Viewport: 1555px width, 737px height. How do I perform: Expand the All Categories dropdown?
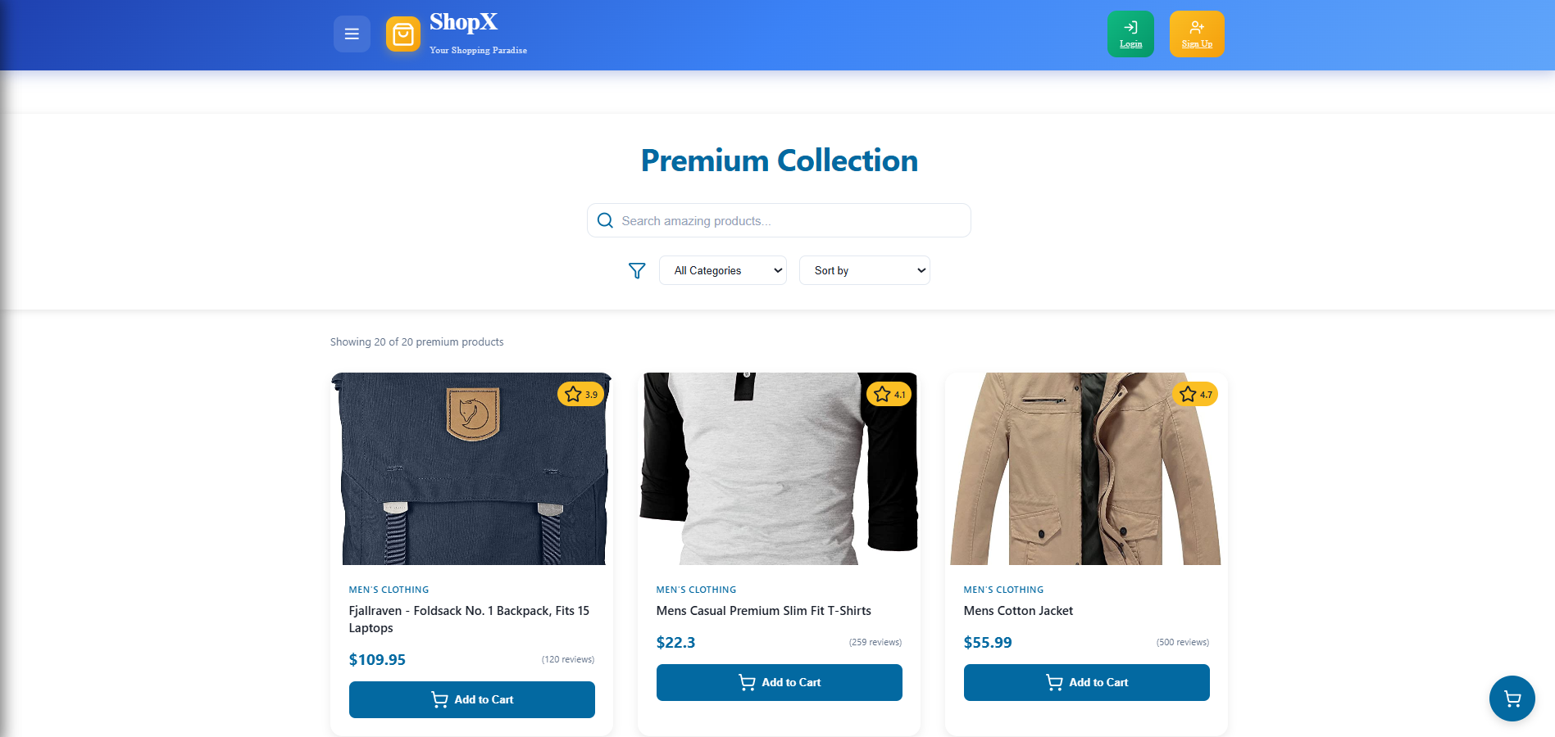722,270
